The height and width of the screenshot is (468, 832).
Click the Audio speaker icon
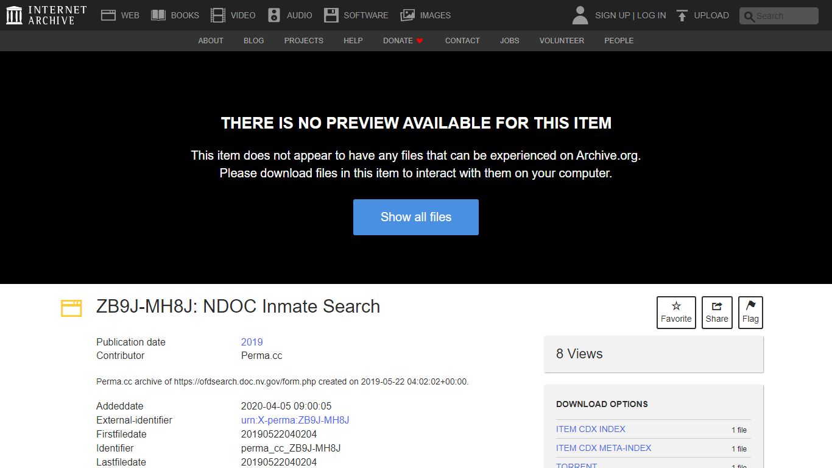coord(274,15)
